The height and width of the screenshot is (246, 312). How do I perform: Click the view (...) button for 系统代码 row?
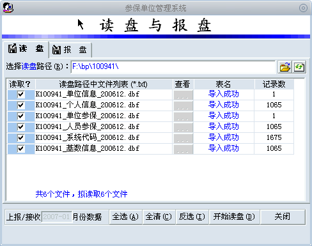(183, 138)
